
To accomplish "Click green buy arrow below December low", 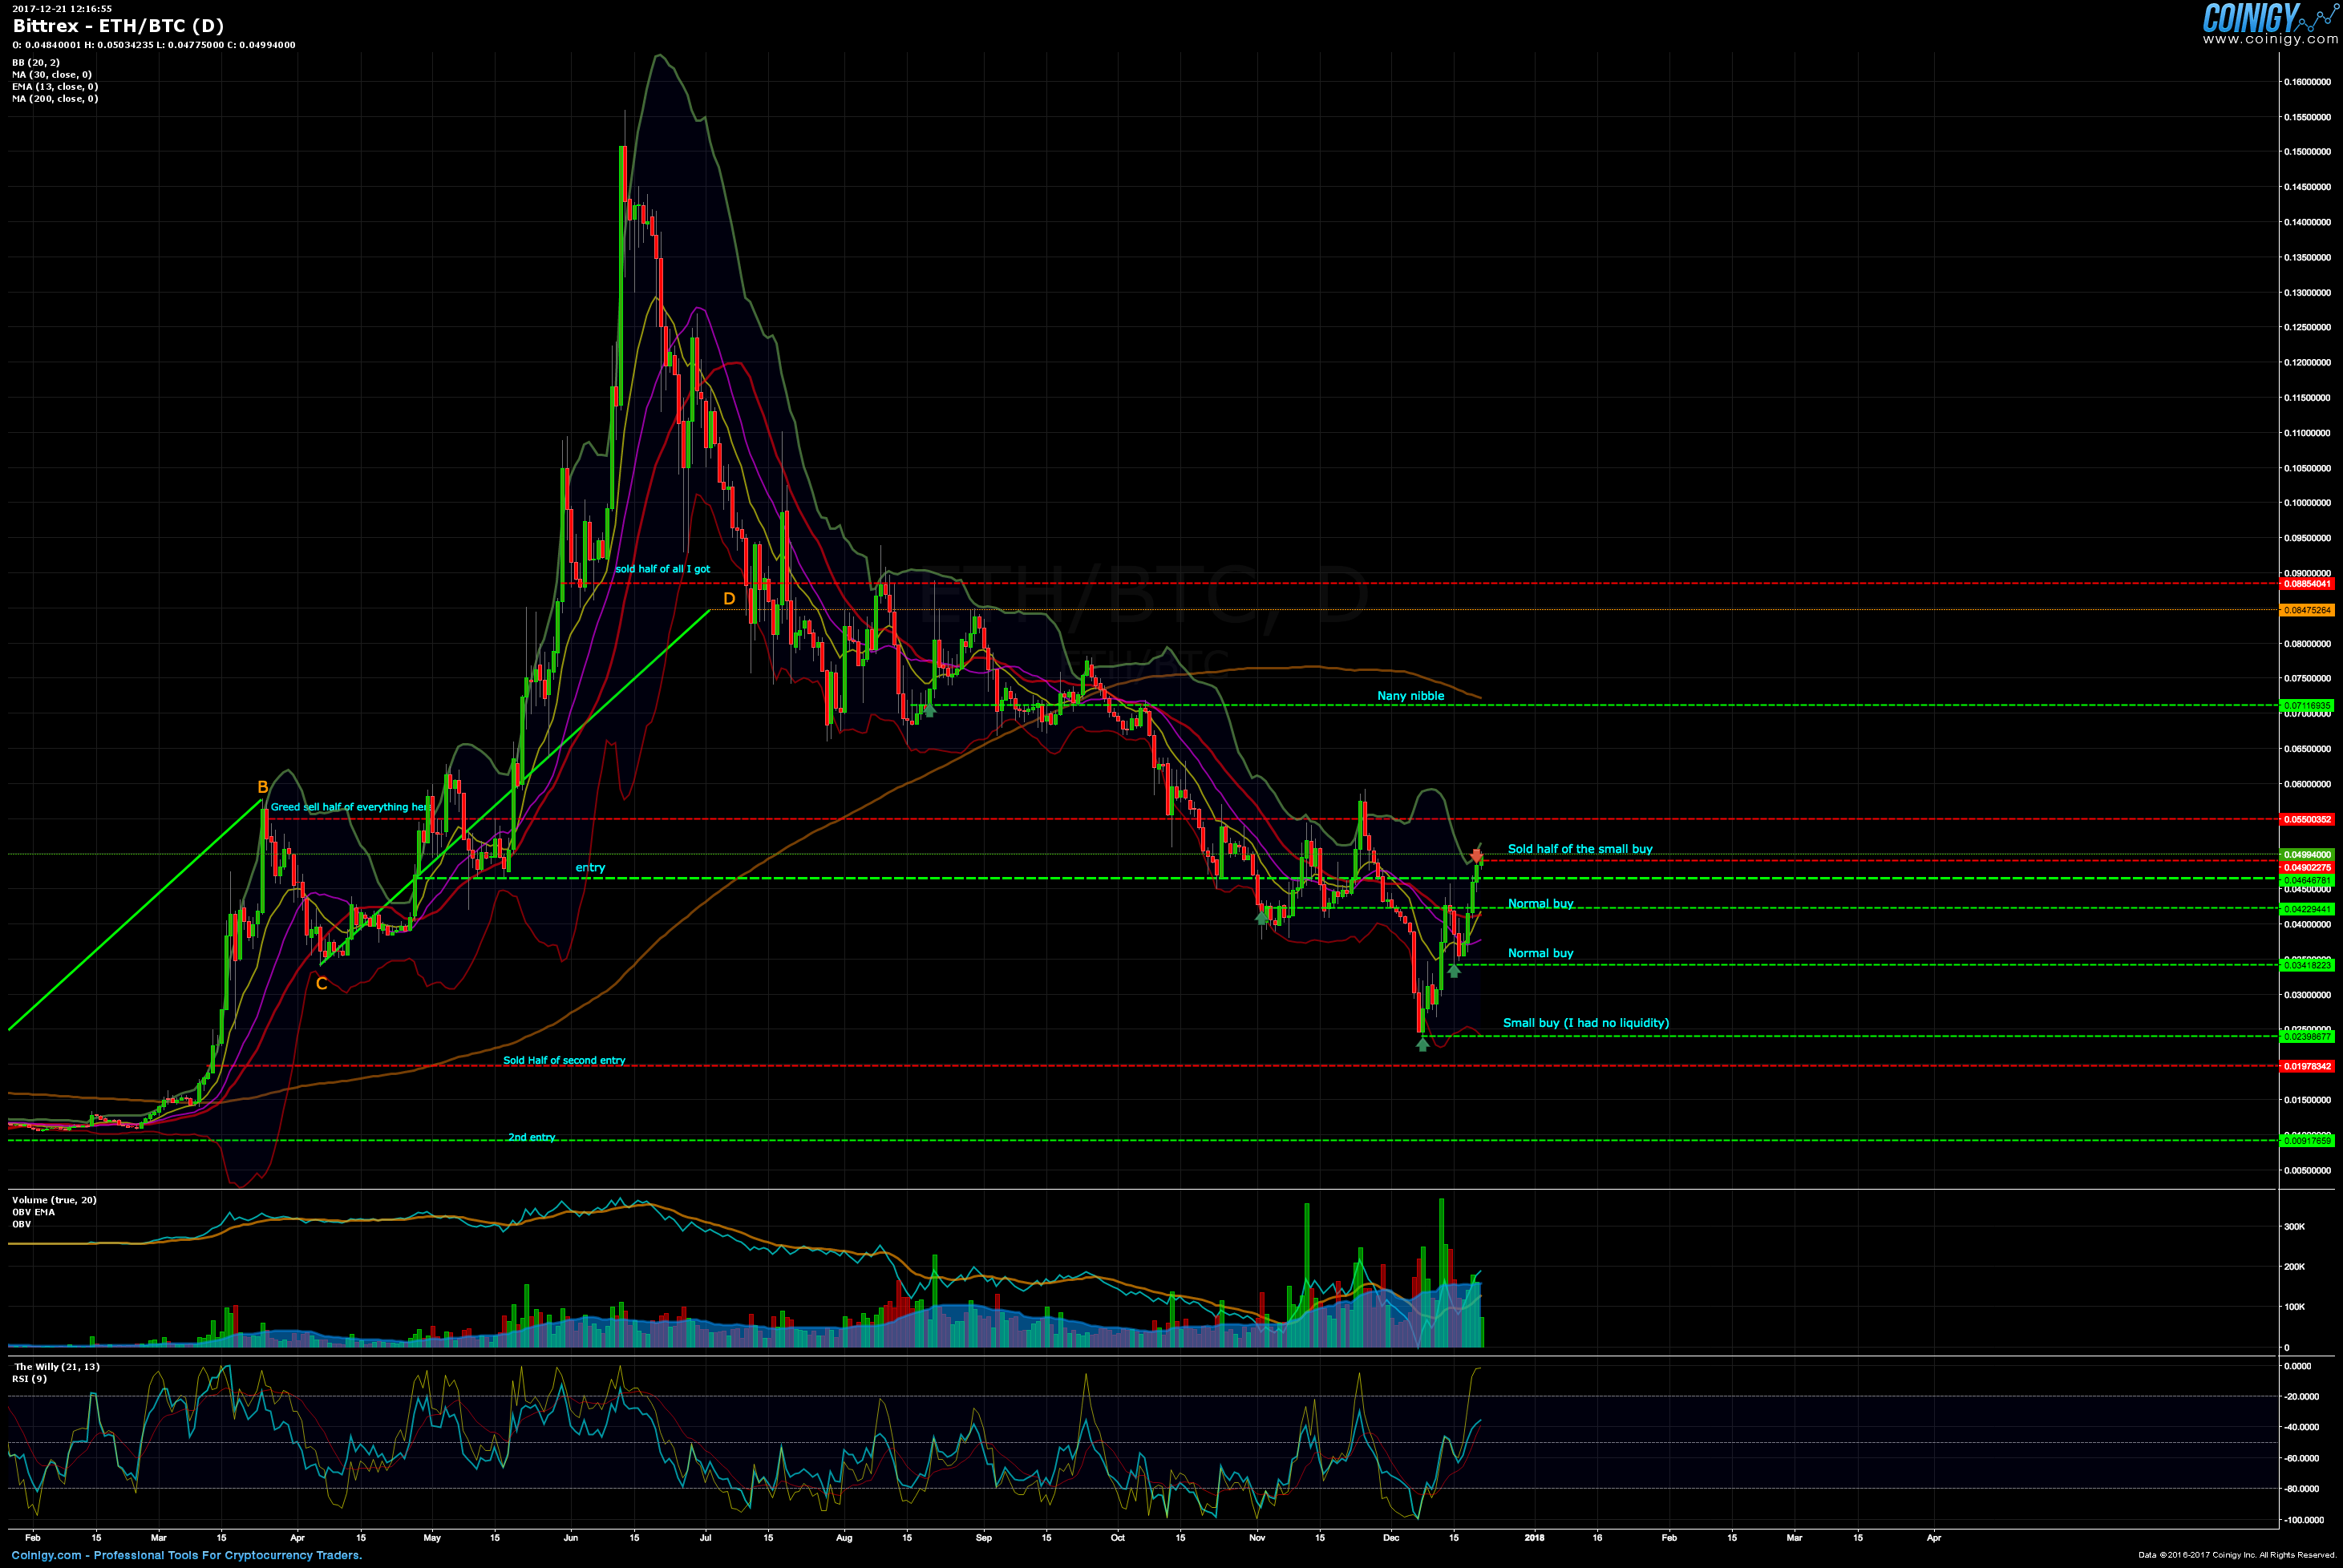I will point(1423,1044).
